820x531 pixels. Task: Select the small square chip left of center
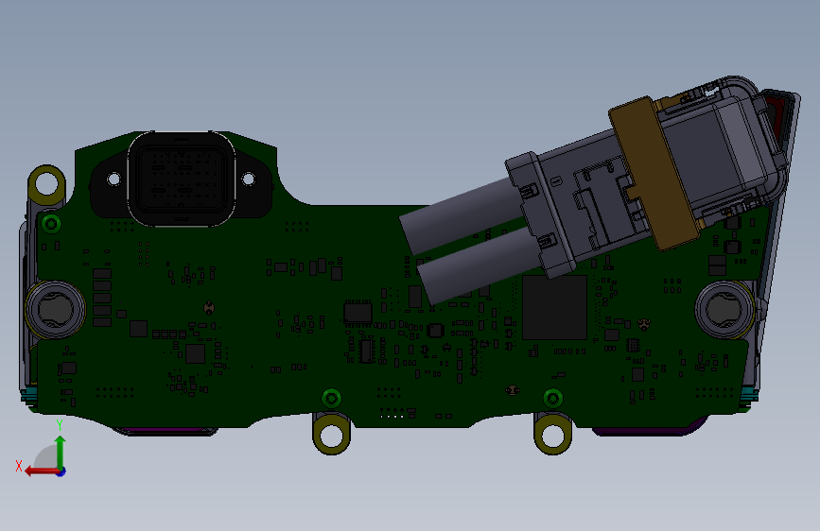click(195, 353)
